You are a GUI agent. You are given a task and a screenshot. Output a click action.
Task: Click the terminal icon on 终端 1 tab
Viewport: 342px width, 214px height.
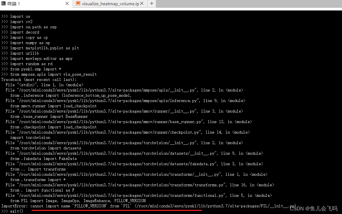4,4
